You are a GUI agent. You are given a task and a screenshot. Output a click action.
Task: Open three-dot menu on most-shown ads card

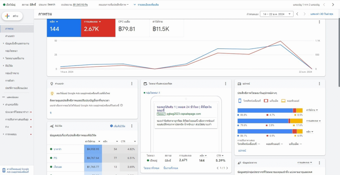pyautogui.click(x=226, y=84)
